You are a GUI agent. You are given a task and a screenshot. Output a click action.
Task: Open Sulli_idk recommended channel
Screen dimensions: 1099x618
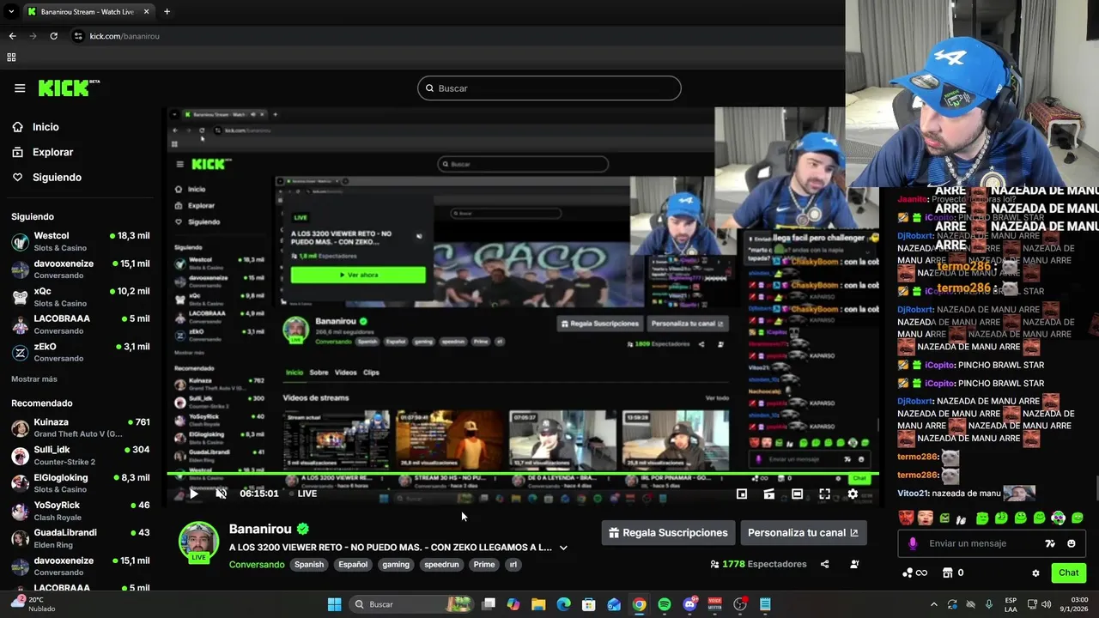(x=81, y=455)
